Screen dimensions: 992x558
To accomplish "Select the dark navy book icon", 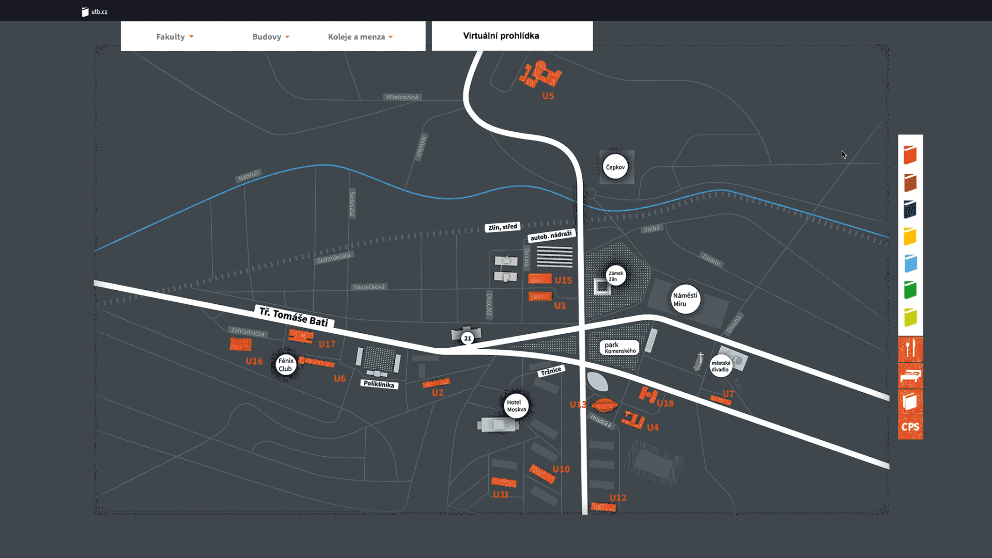I will 910,209.
